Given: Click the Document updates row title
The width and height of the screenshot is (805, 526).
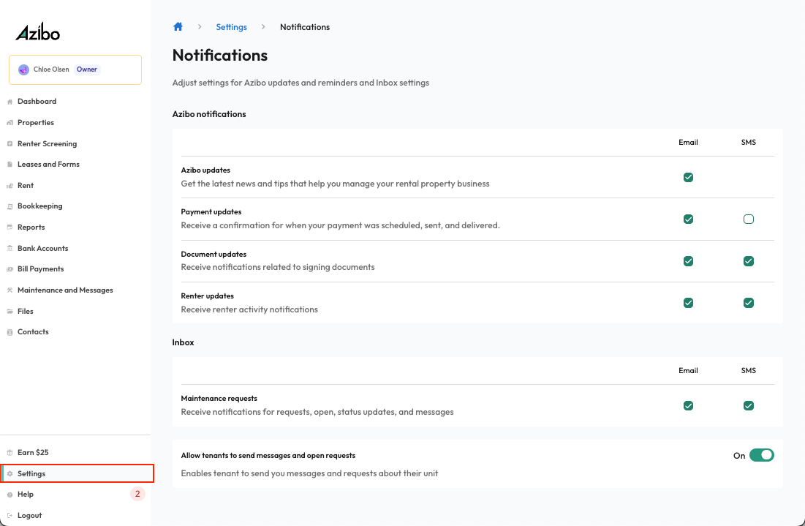Looking at the screenshot, I should (213, 255).
